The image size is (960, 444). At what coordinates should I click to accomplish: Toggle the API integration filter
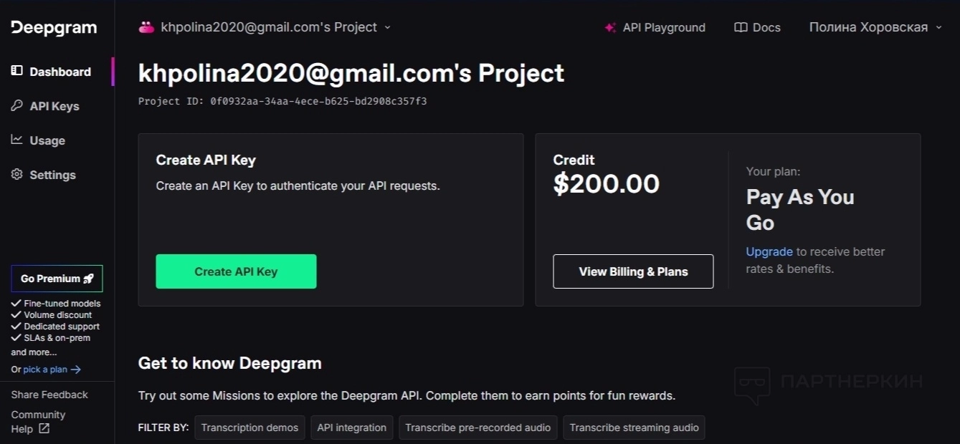point(352,428)
